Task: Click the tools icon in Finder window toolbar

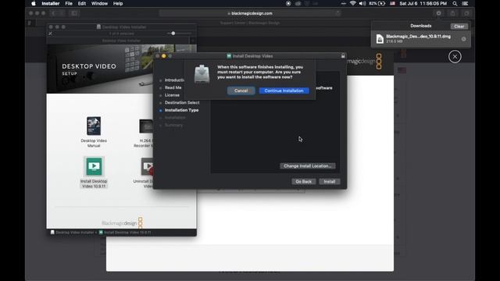Action: [x=50, y=34]
